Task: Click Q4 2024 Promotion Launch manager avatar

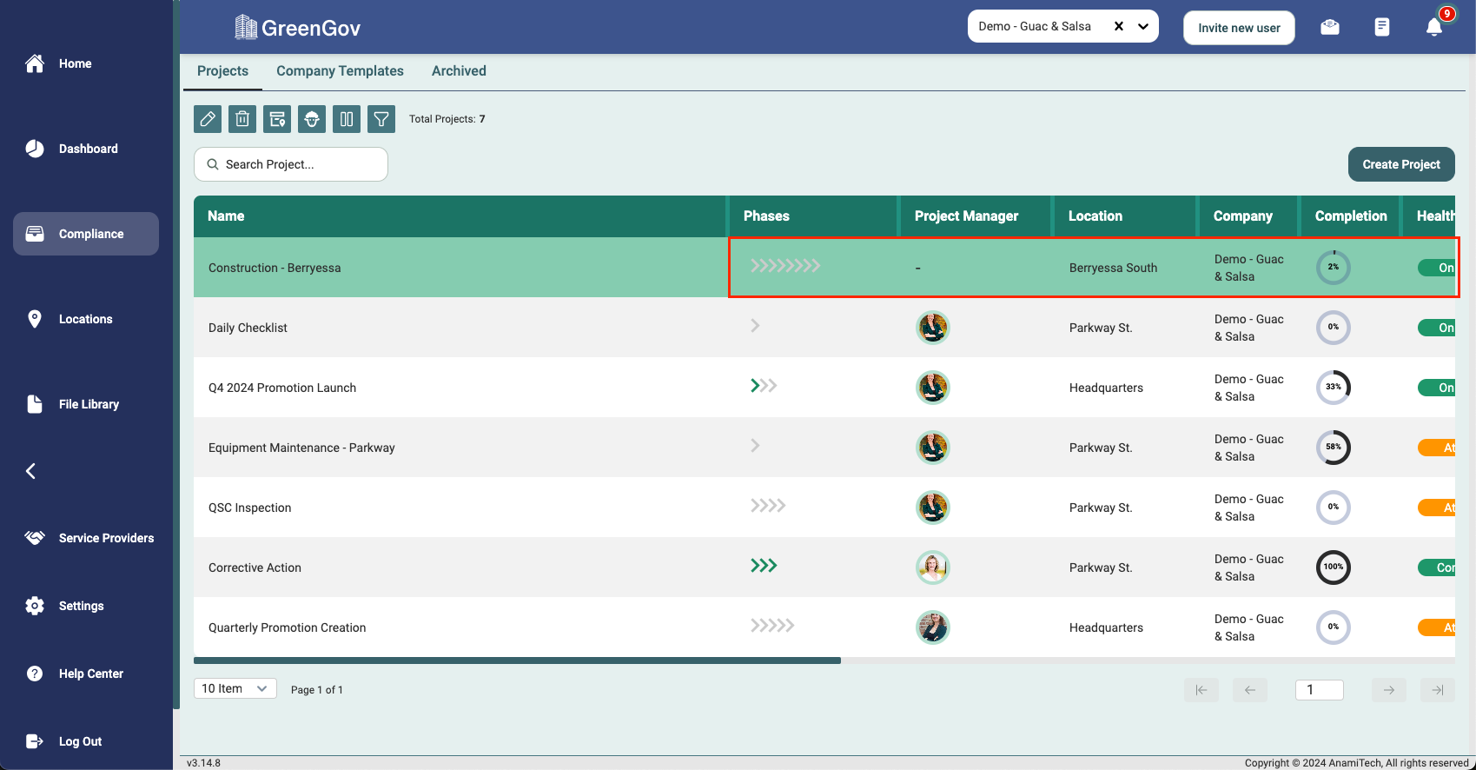Action: coord(933,388)
